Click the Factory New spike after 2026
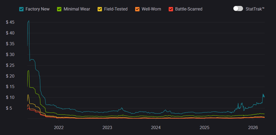The image size is (276, 135). tap(263, 94)
